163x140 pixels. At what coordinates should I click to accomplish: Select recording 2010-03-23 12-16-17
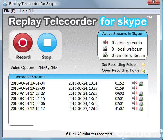(28, 109)
